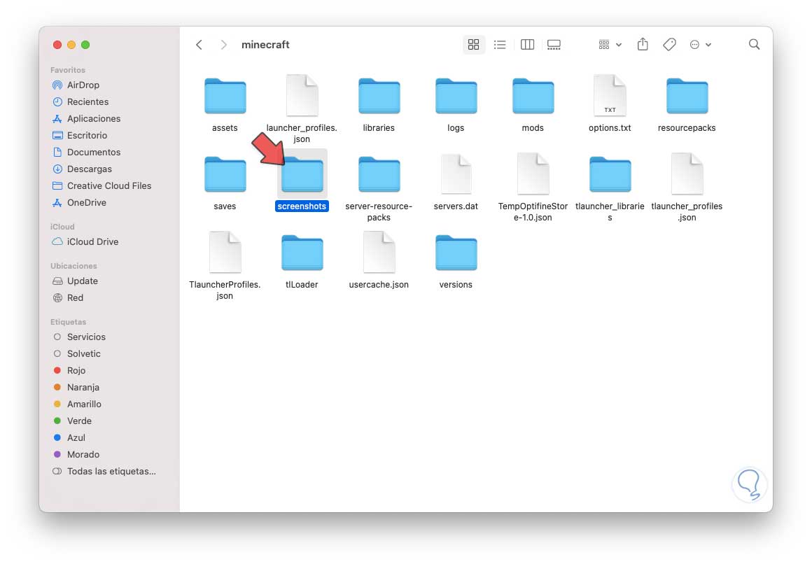Filter by the Amarillo yellow tag
This screenshot has width=812, height=564.
[x=76, y=404]
